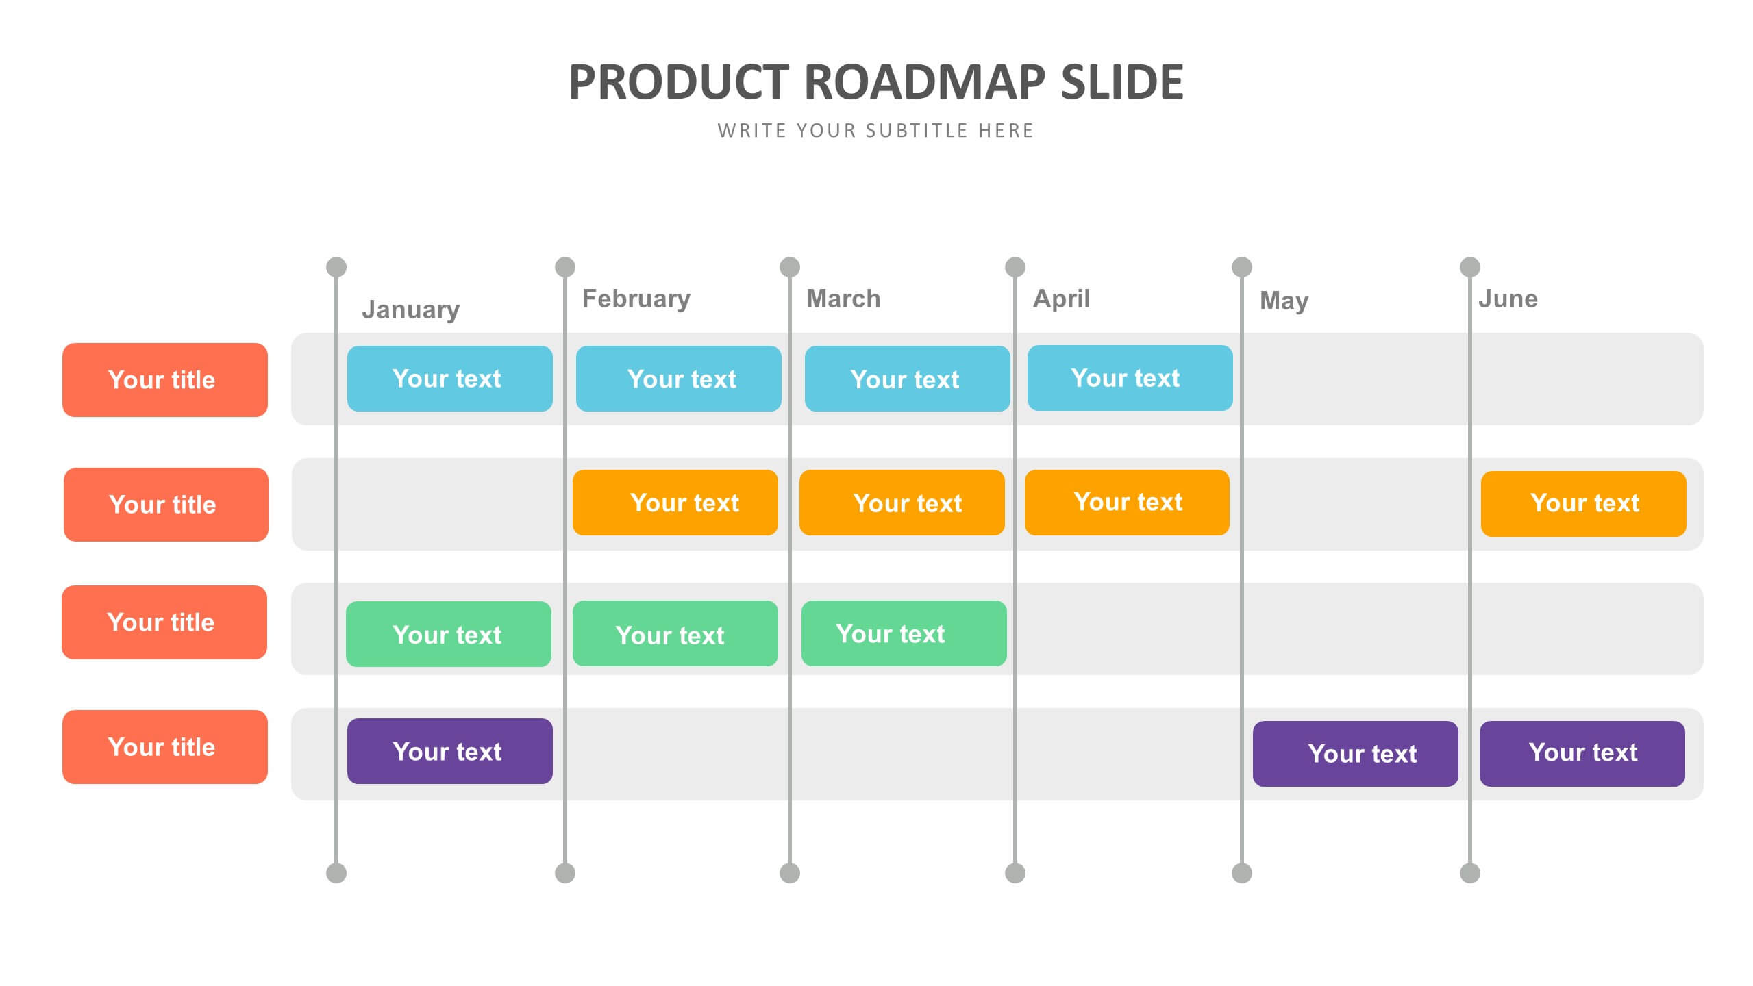Viewport: 1753px width, 986px height.
Task: Click WRITE YOUR SUBTITLE HERE text area
Action: click(877, 130)
